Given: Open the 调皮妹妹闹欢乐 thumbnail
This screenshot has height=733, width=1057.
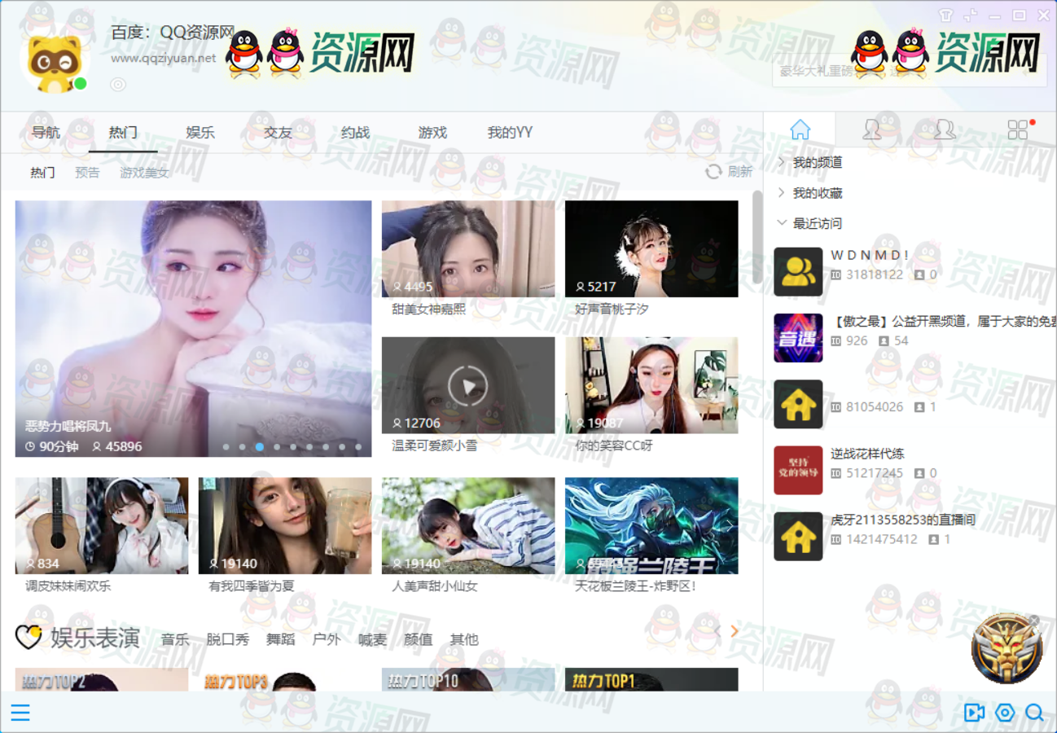Looking at the screenshot, I should pos(102,525).
